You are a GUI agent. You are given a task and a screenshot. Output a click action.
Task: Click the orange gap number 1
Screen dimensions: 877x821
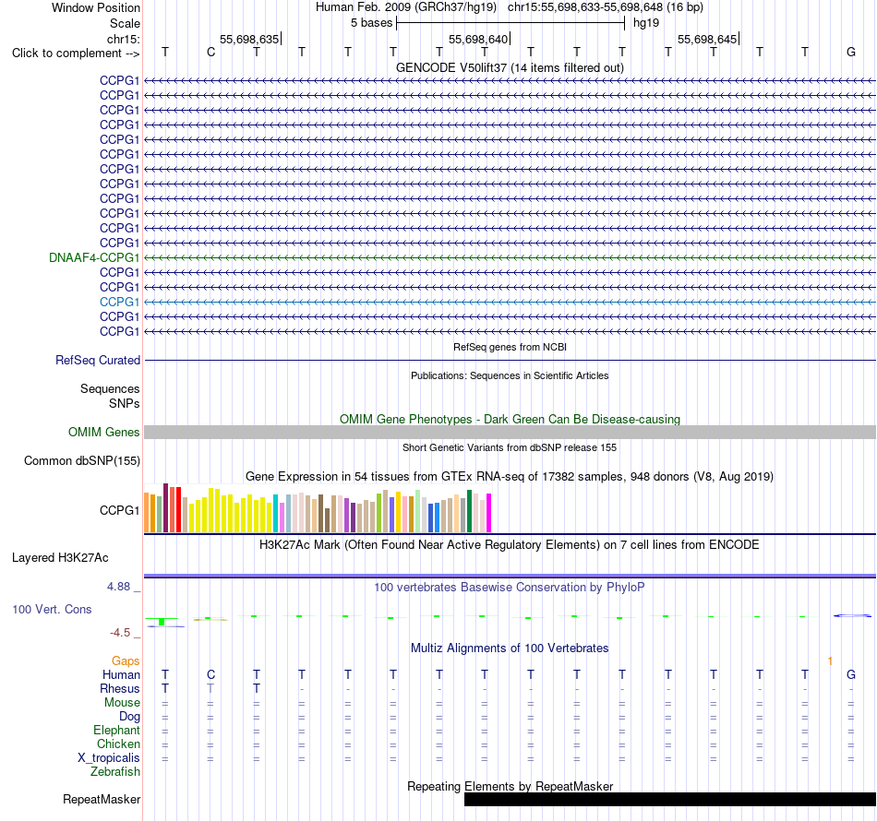(x=830, y=661)
